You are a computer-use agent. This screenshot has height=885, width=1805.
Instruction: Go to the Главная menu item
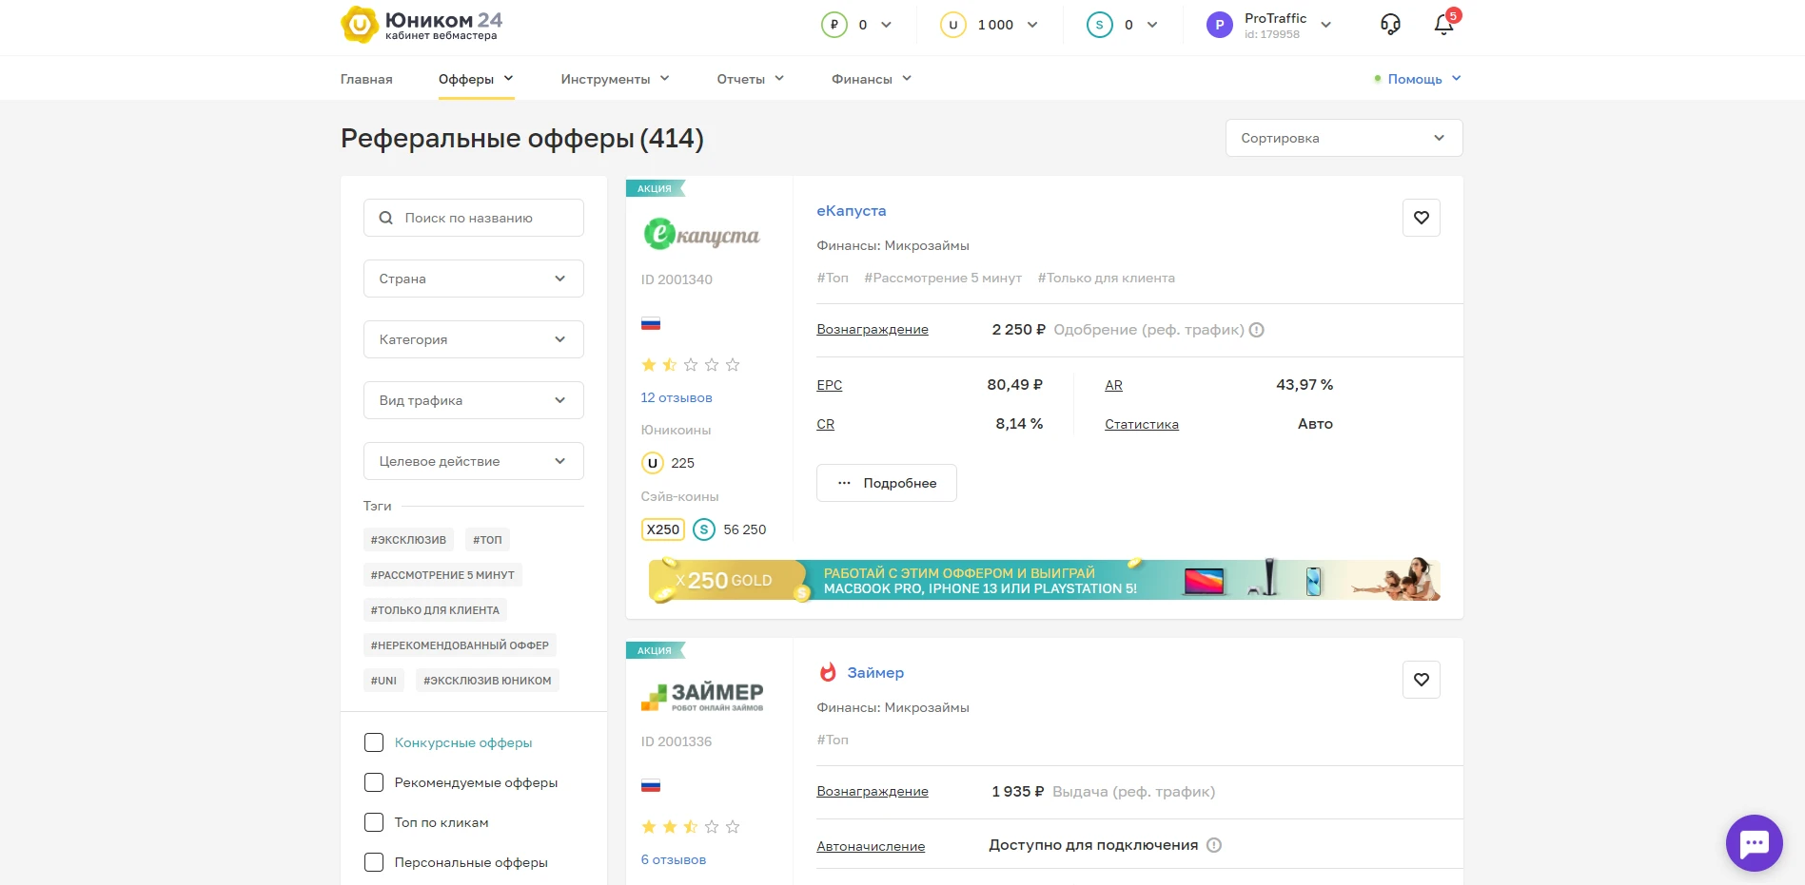point(366,79)
